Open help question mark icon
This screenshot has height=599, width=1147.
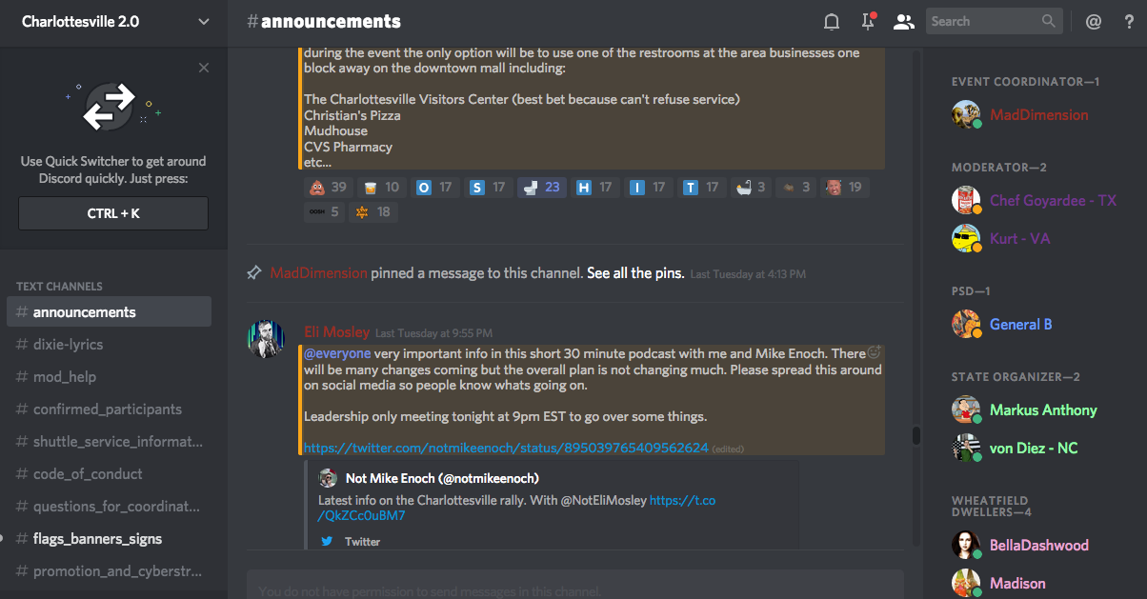[x=1129, y=21]
